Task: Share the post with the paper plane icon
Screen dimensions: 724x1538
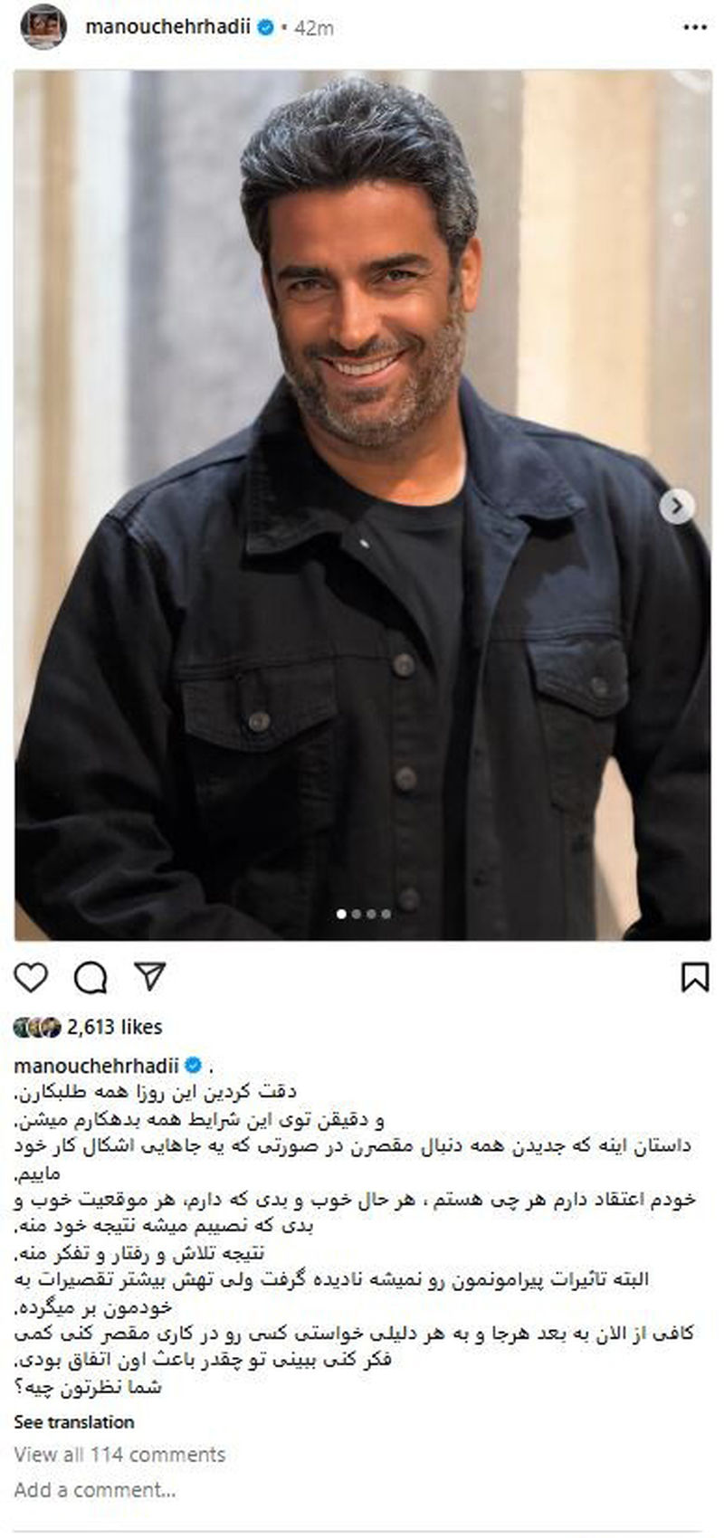Action: [x=149, y=976]
